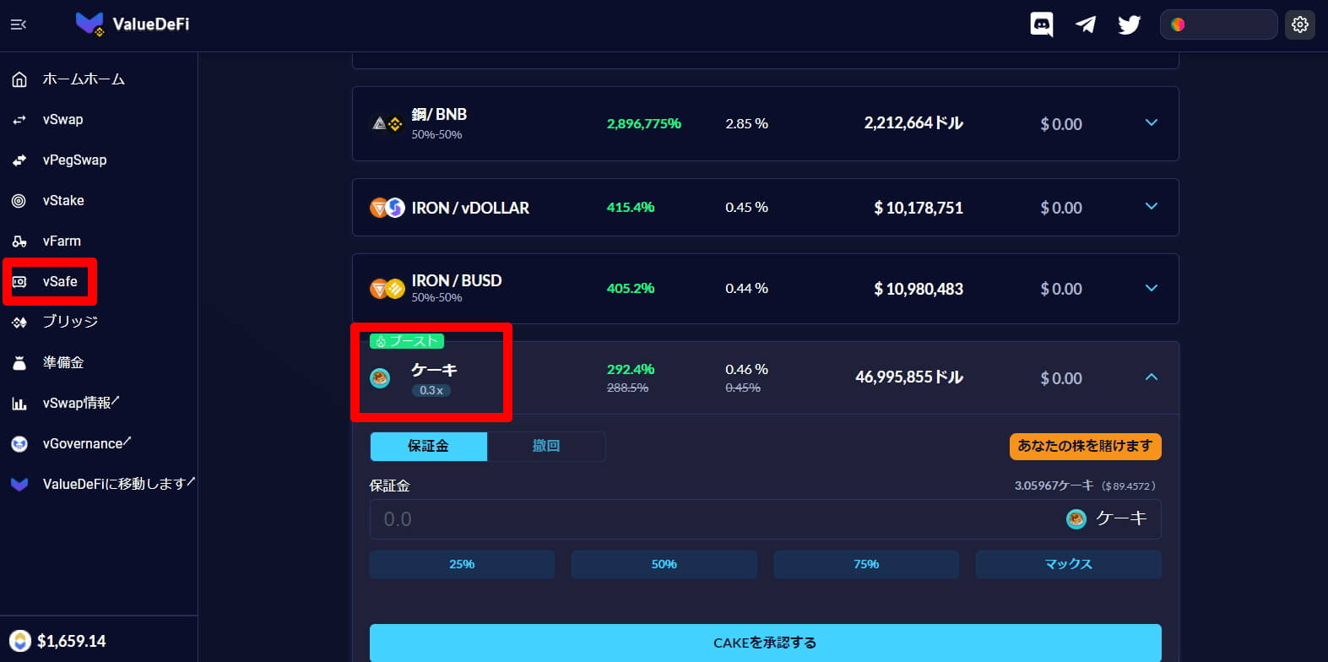Click the vSwap情報 chart icon

pyautogui.click(x=19, y=404)
